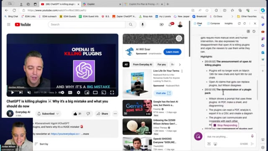This screenshot has width=268, height=151.
Task: Open the youreverydayai.com newsletter link
Action: tap(65, 134)
